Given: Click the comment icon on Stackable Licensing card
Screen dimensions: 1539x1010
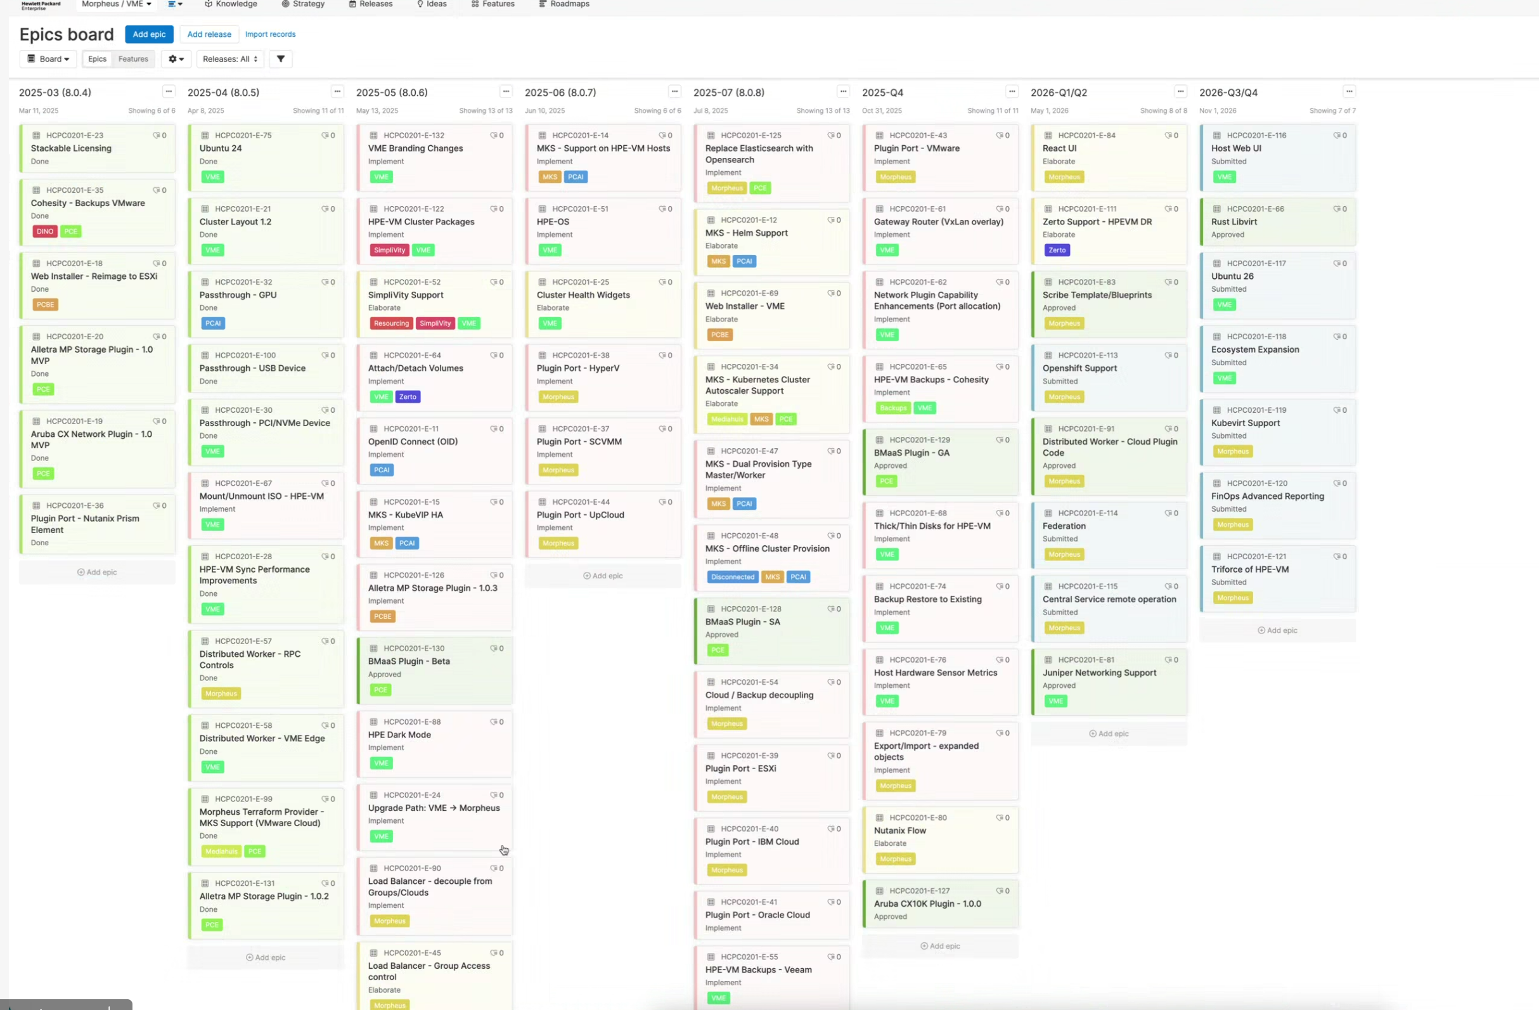Looking at the screenshot, I should pyautogui.click(x=157, y=135).
